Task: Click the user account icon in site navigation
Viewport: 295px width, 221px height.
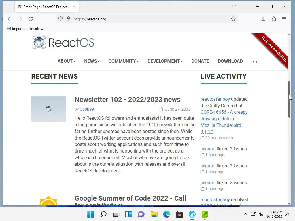Action: (255, 61)
